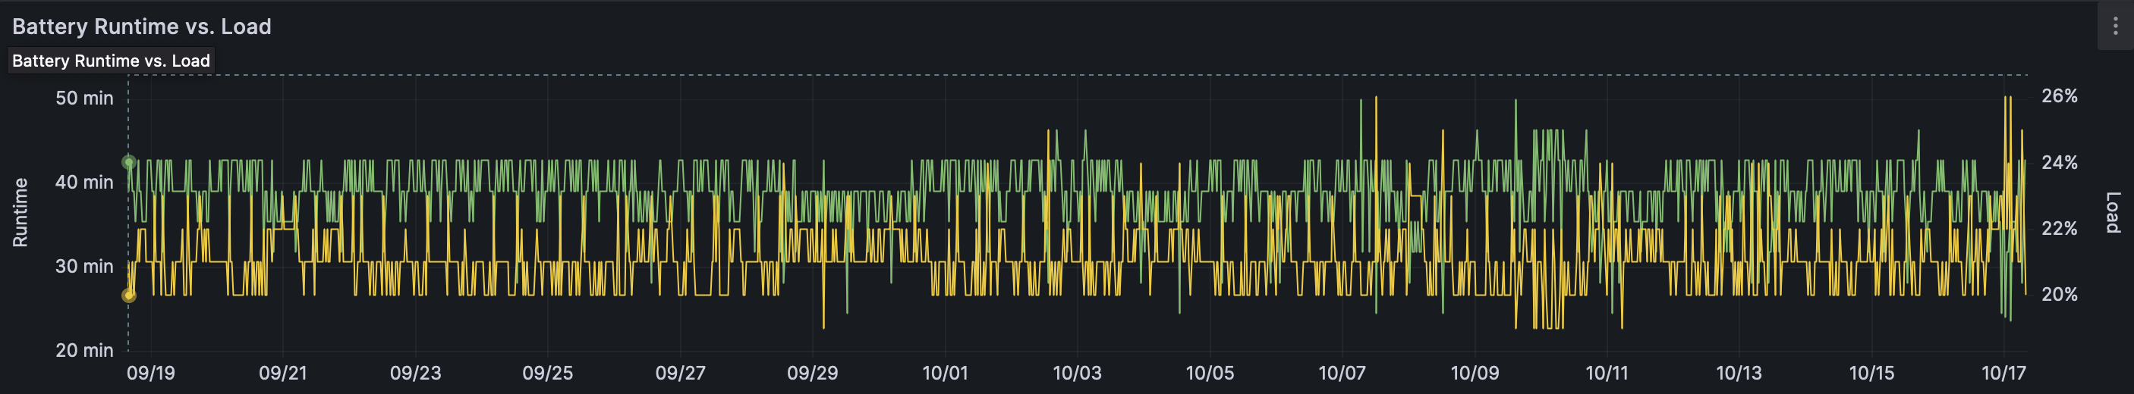This screenshot has width=2134, height=394.
Task: Click the 09/27 date axis label
Action: [x=680, y=374]
